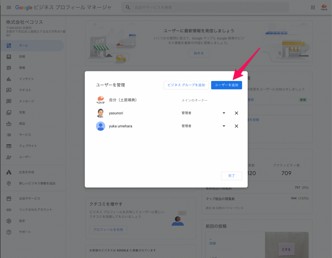The height and width of the screenshot is (258, 332).
Task: Click the Home dashboard icon
Action: click(x=9, y=45)
